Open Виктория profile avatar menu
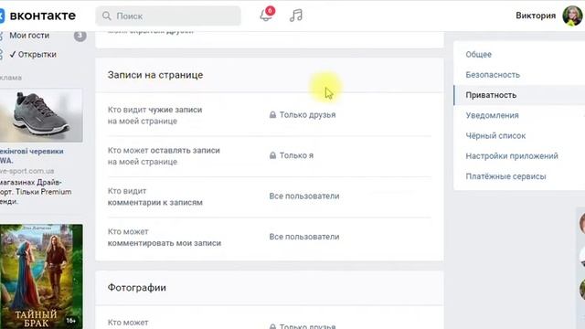The height and width of the screenshot is (329, 585). (x=572, y=16)
